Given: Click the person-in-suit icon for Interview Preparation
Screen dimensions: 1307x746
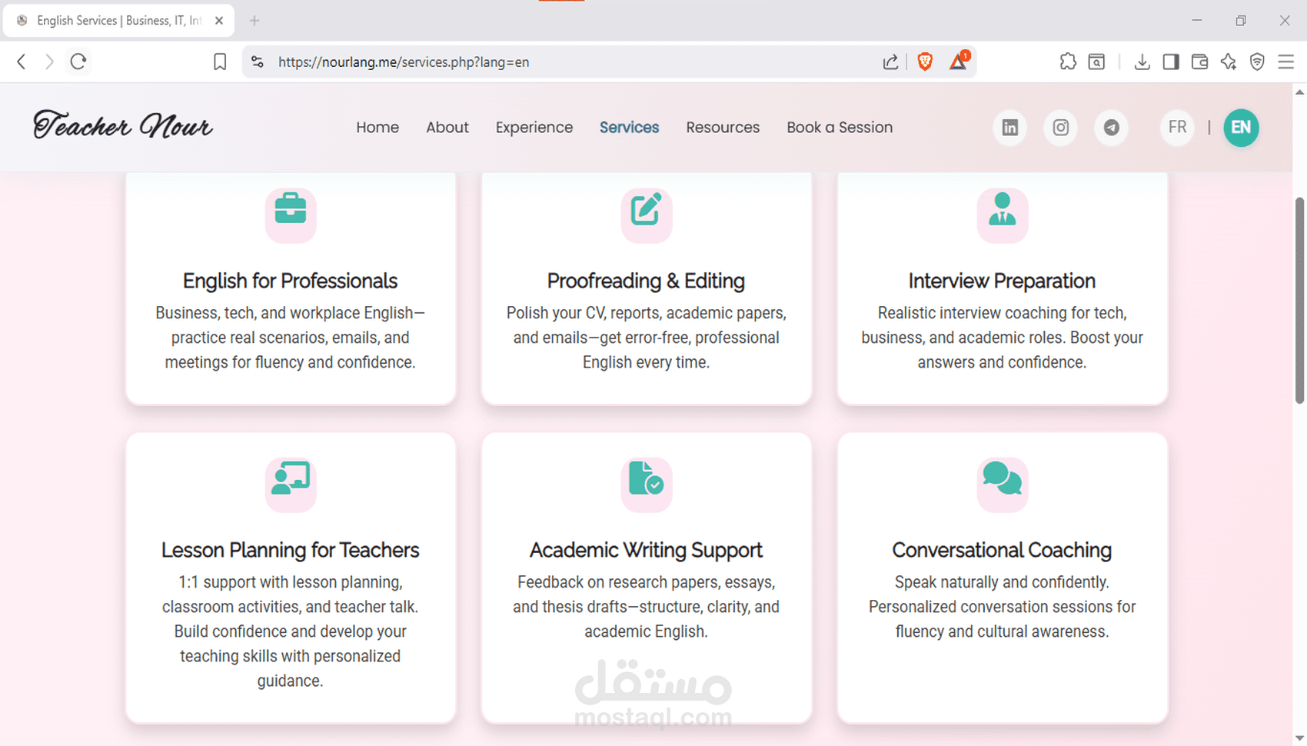Looking at the screenshot, I should click(x=1003, y=209).
